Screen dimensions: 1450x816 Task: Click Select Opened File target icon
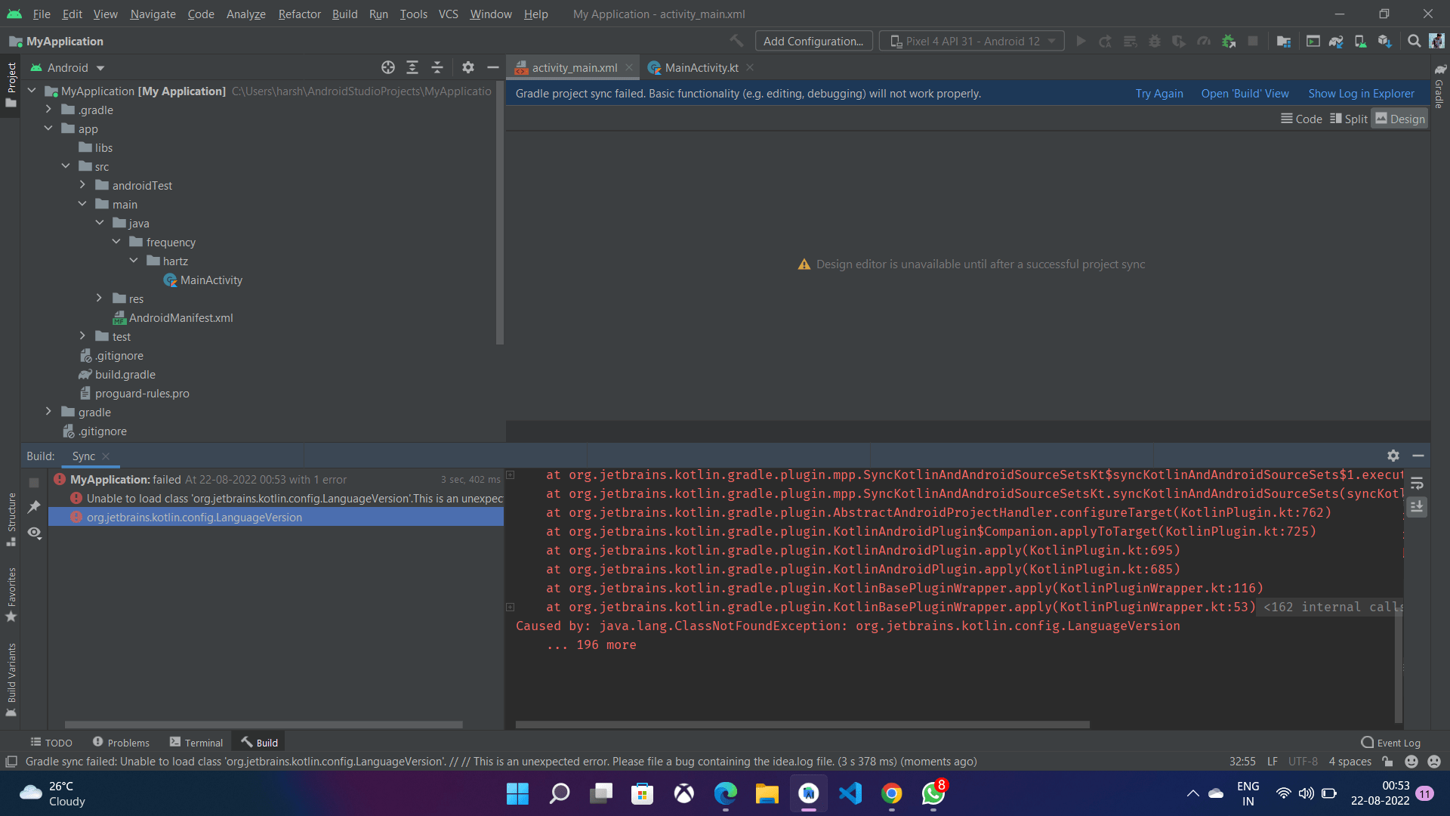pyautogui.click(x=388, y=67)
